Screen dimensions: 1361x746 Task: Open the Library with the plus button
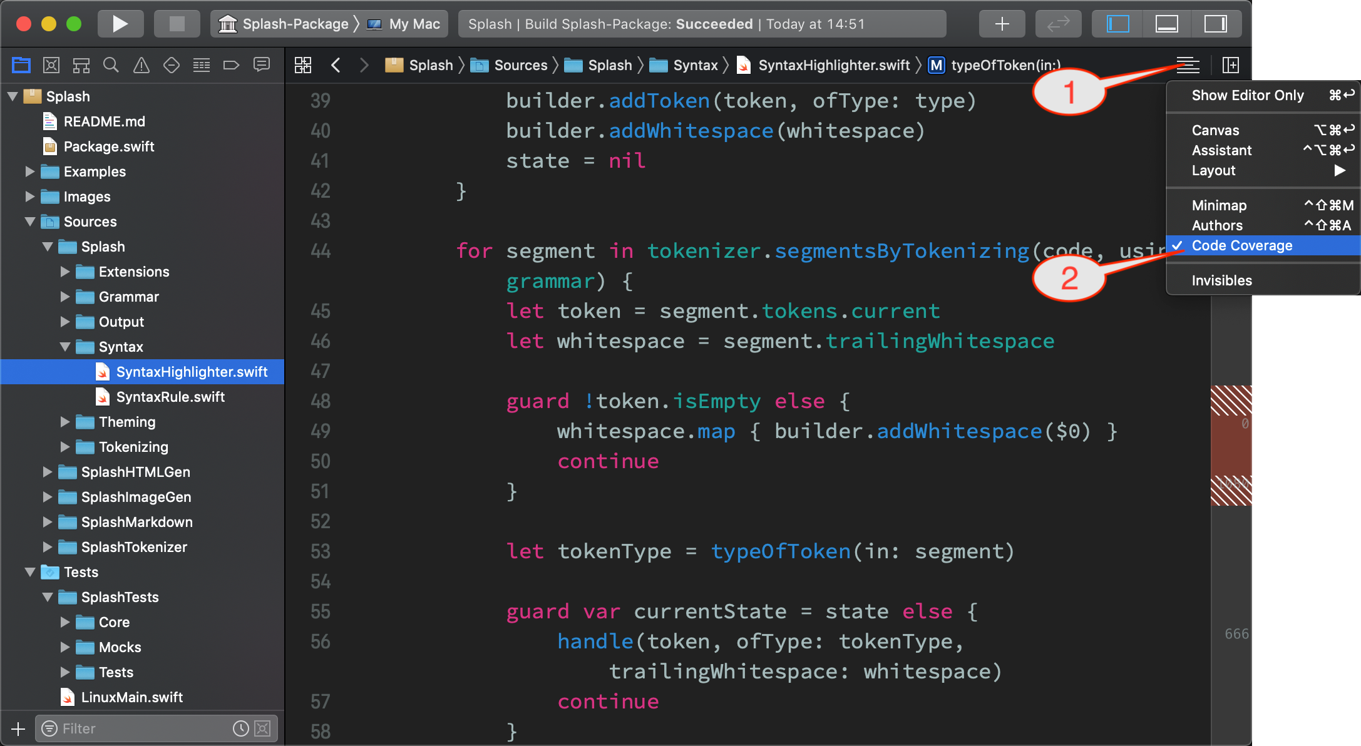1002,24
